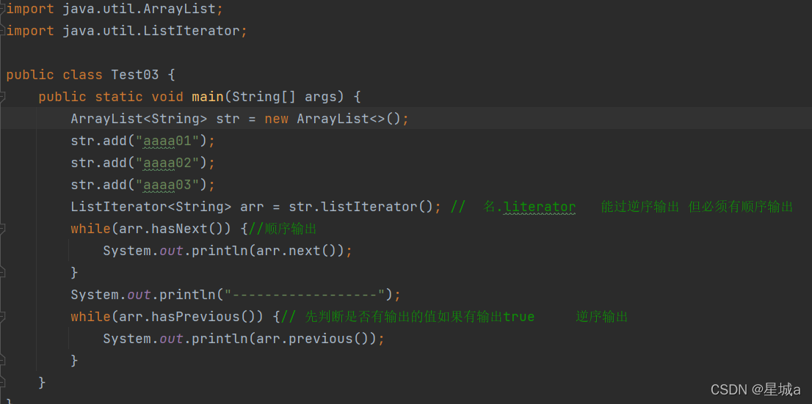Click the //顺序输出 comment
The width and height of the screenshot is (812, 404).
[282, 228]
